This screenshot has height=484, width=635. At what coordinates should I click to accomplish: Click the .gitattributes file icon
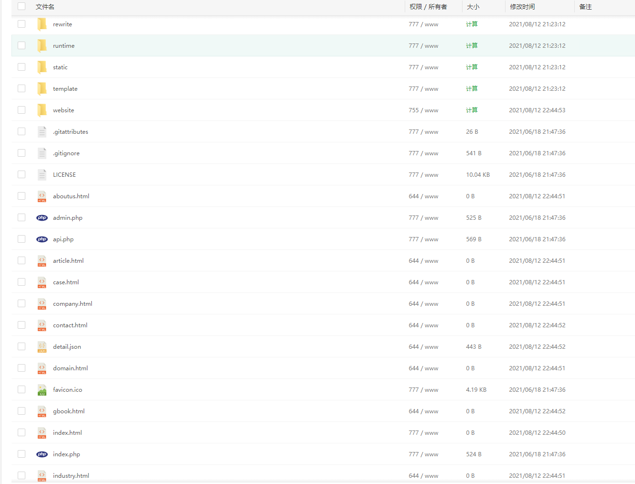click(x=42, y=131)
